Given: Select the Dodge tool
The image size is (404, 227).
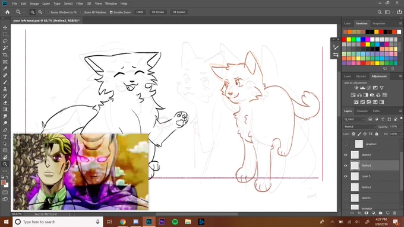Looking at the screenshot, I should pyautogui.click(x=5, y=123).
